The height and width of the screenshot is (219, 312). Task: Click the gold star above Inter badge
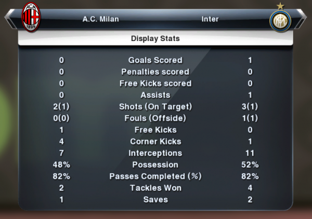(x=280, y=6)
